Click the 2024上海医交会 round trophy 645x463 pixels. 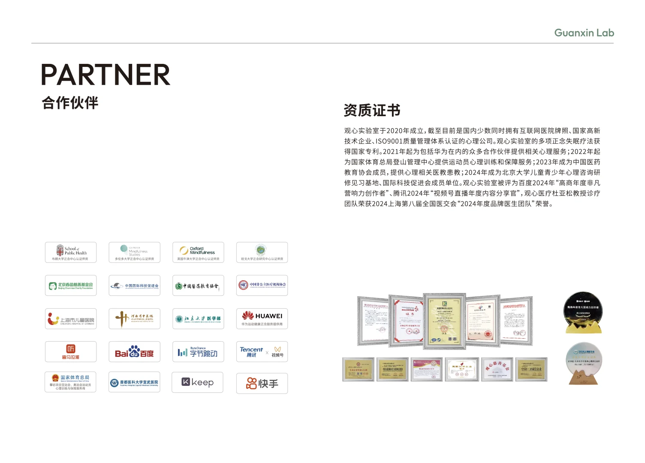tap(583, 364)
